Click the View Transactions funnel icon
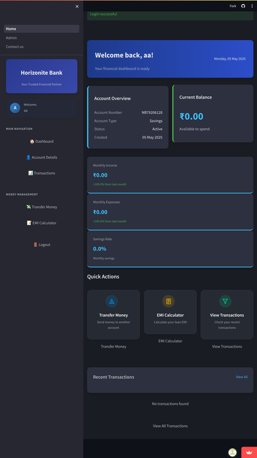 pyautogui.click(x=225, y=302)
